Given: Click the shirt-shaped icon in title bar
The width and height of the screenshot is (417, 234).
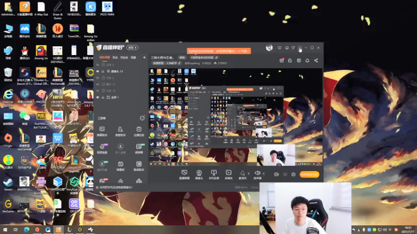Looking at the screenshot, I should coord(293,48).
